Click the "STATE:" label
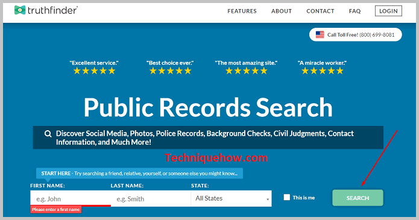This screenshot has width=419, height=220. pos(200,186)
